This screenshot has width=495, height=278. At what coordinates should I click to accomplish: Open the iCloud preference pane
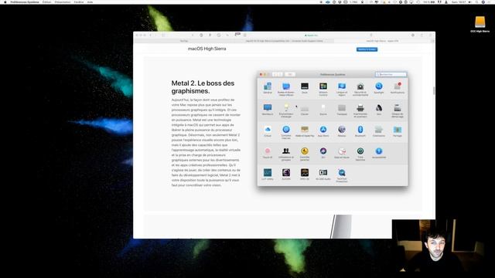click(268, 131)
